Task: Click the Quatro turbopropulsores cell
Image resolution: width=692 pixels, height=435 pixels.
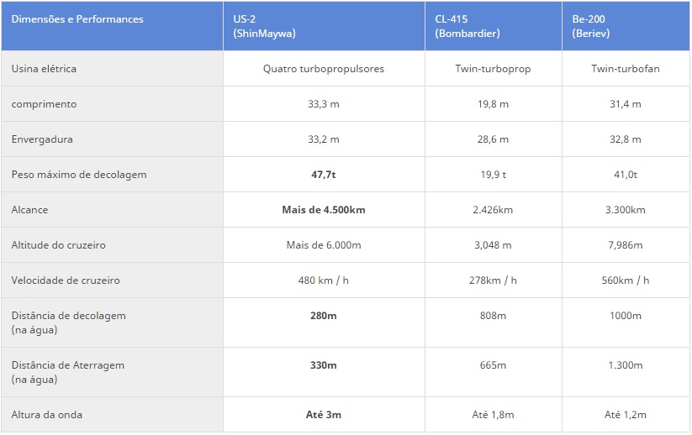Action: pos(324,69)
